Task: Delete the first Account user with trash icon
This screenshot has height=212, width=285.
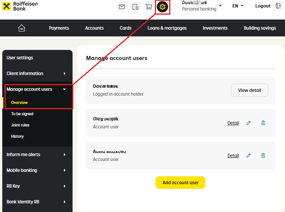Action: coord(263,123)
